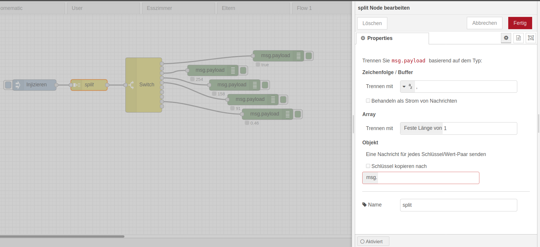Toggle debug node with status true
Screen dimensions: 540x247
309,56
